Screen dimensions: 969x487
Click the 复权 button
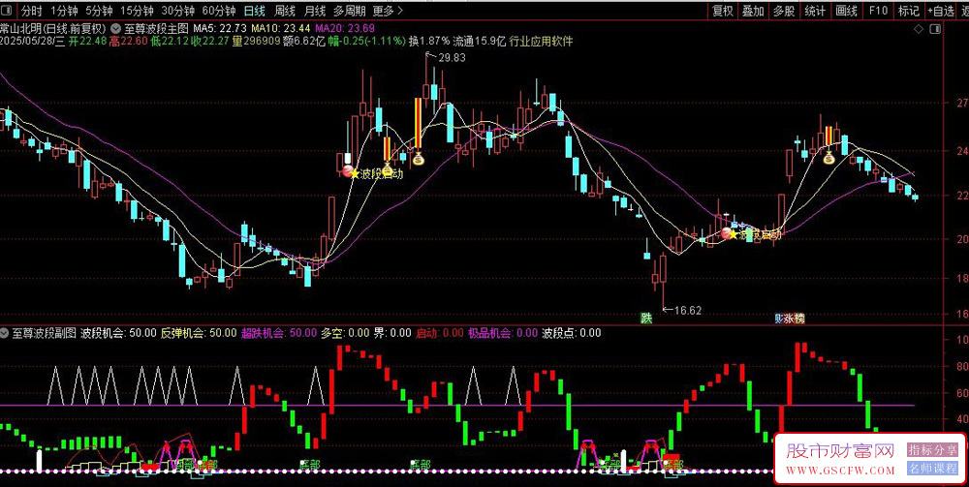pos(723,11)
